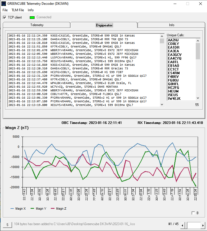Select HC2FG in Unique Calls list
Screen dimensions: 207x231
[x=173, y=88]
